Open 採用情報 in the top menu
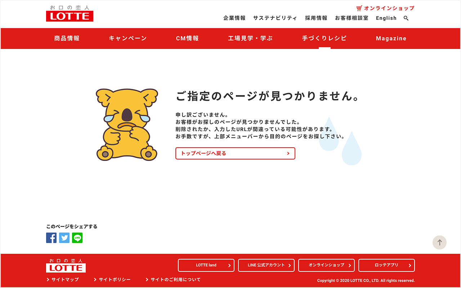Image resolution: width=461 pixels, height=288 pixels. pyautogui.click(x=316, y=18)
